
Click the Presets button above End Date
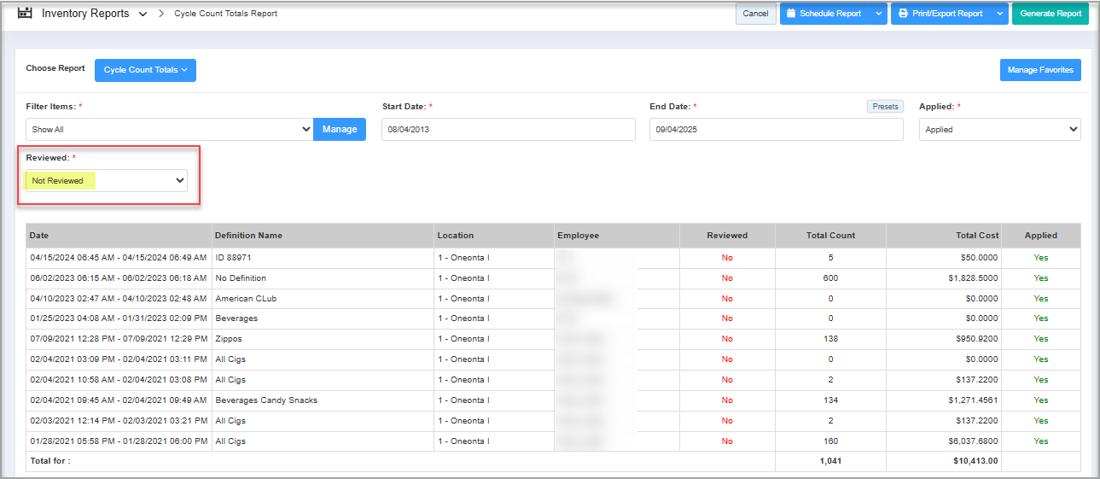885,107
